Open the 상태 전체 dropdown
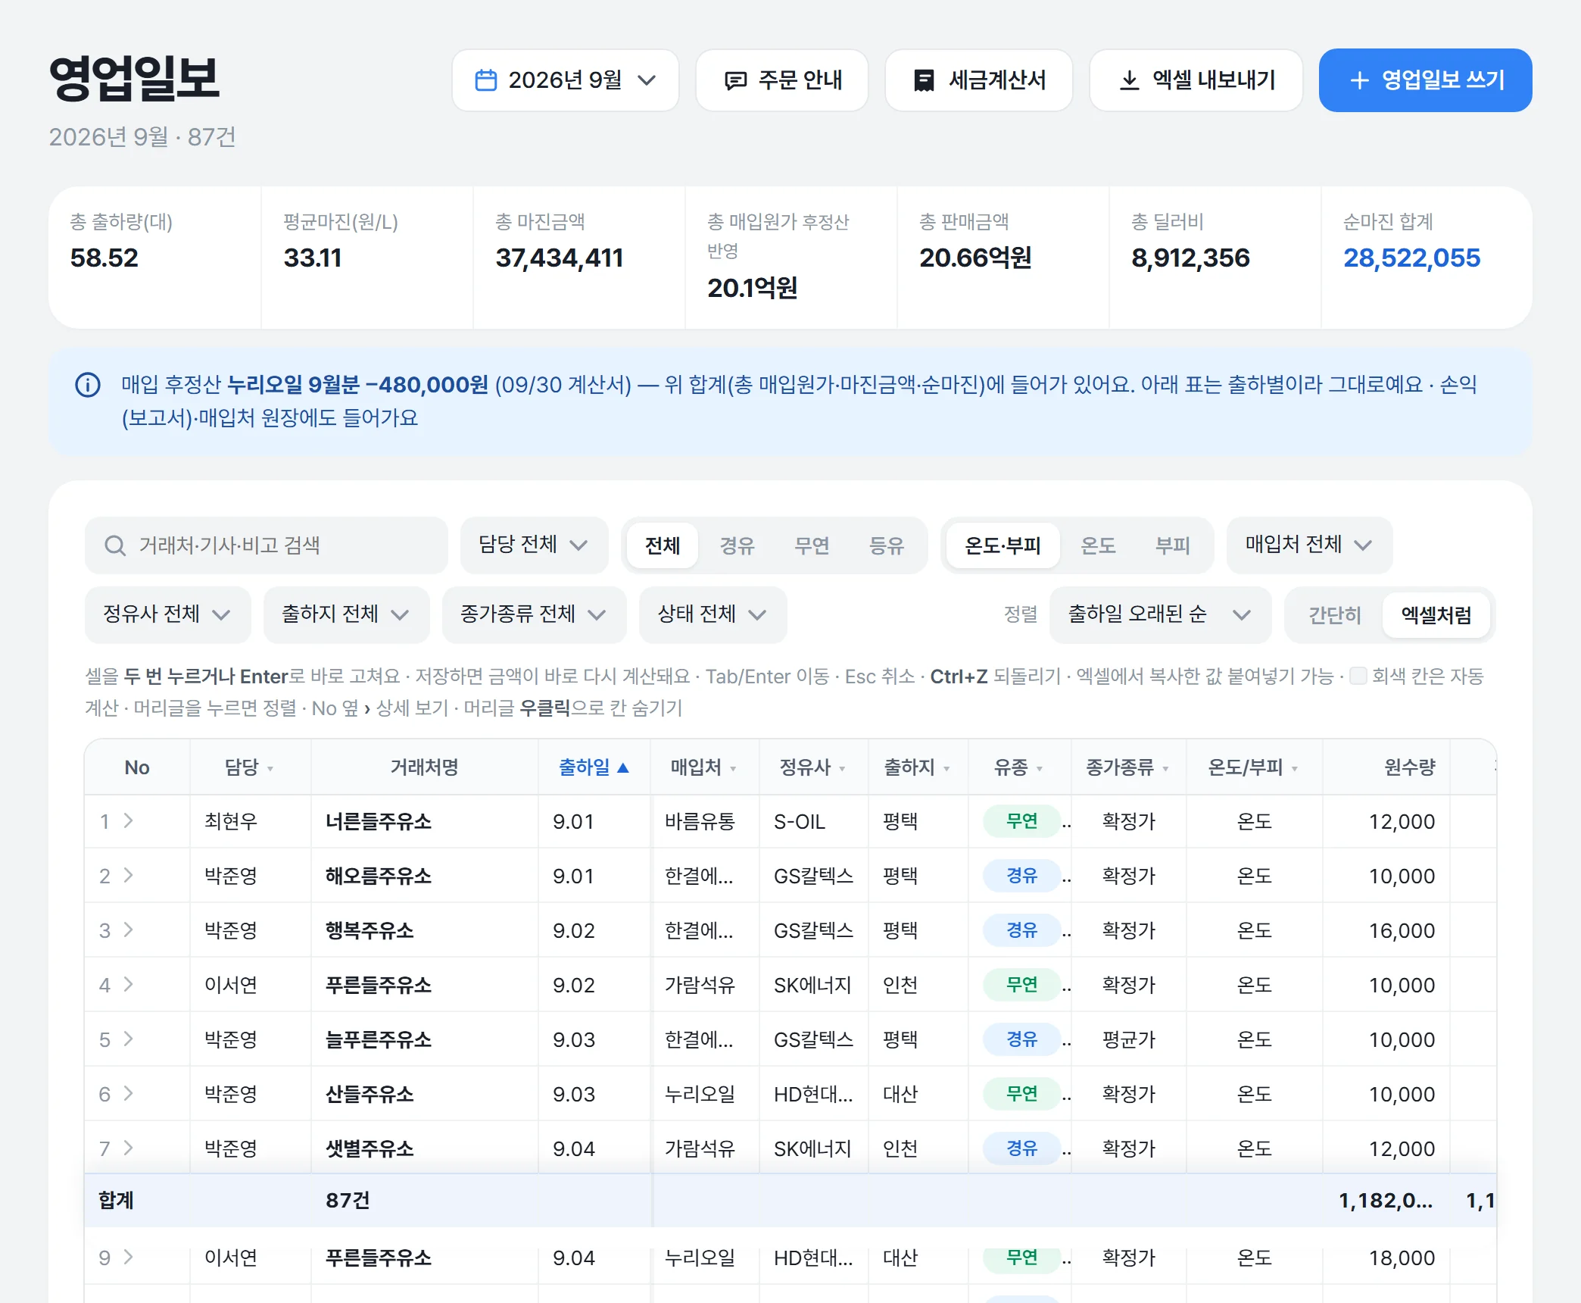Screen dimensions: 1581x1303 pyautogui.click(x=713, y=614)
